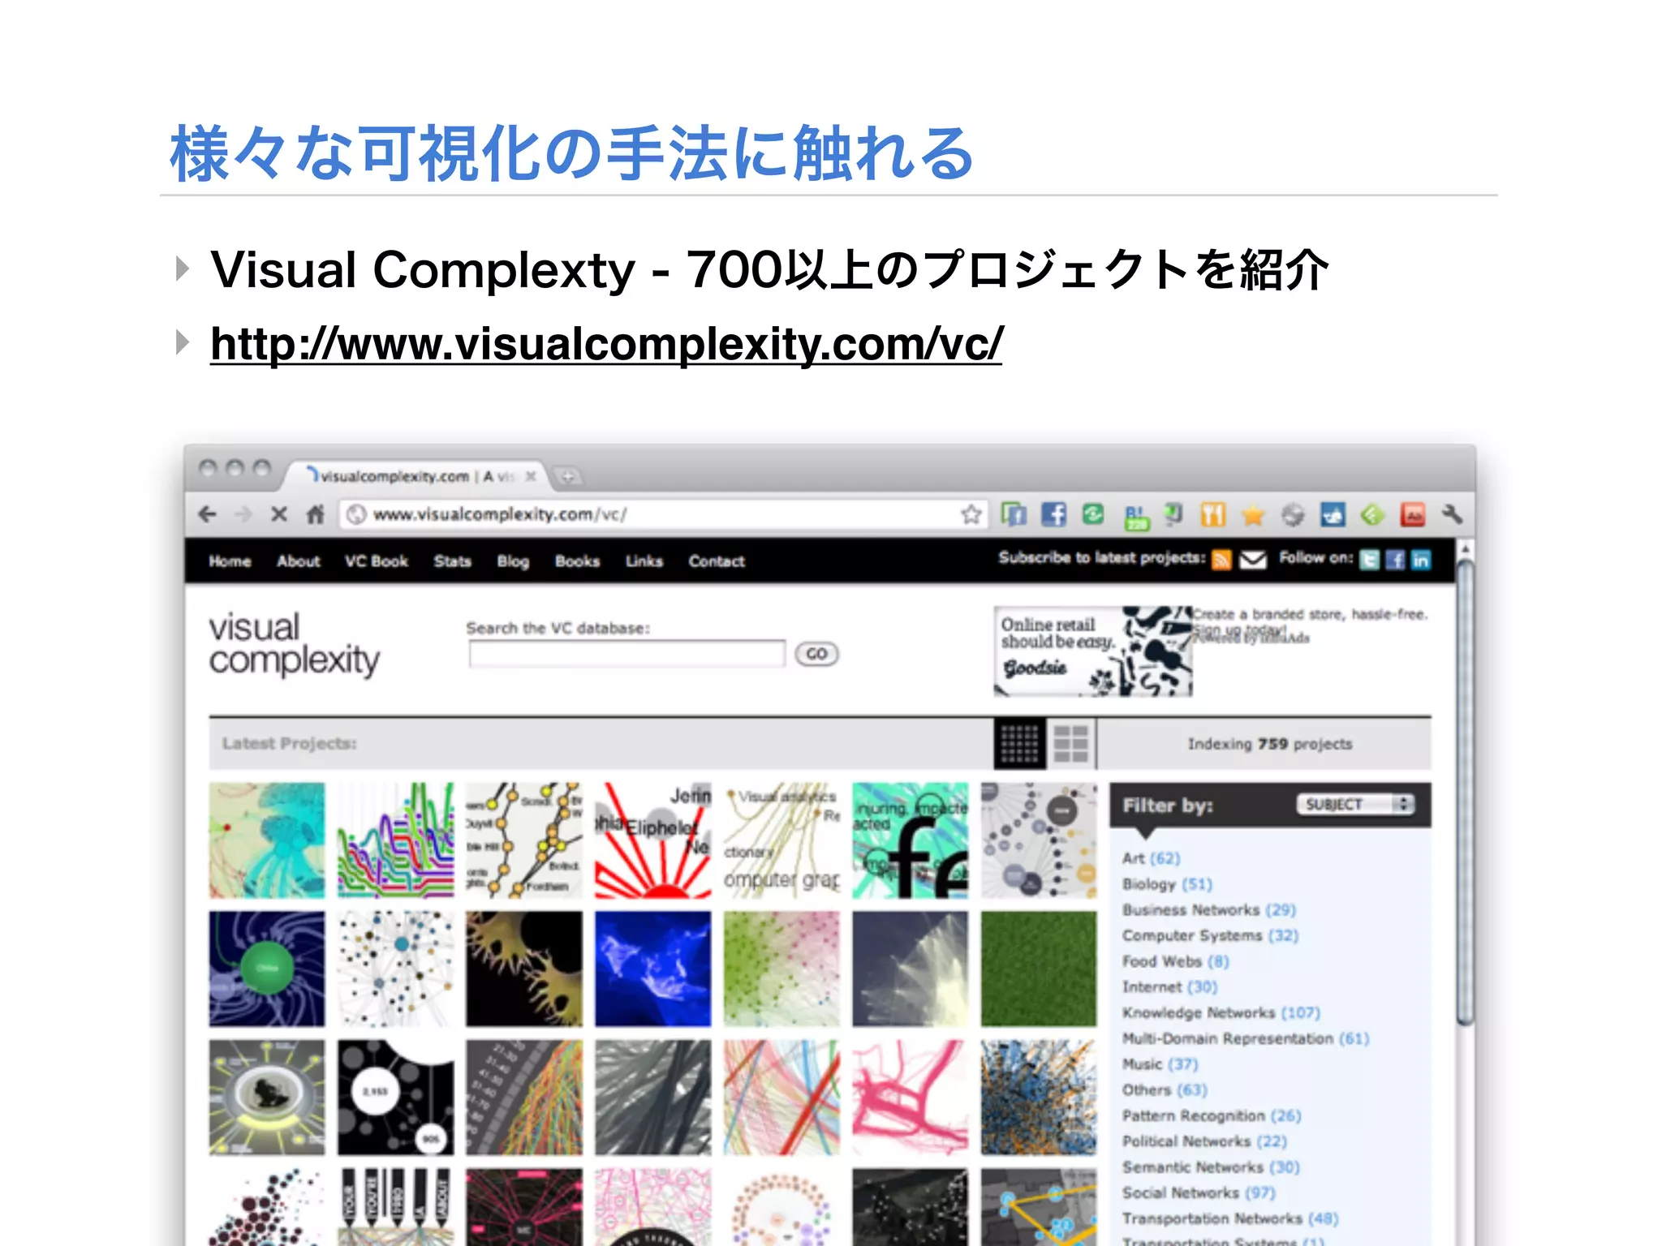Image resolution: width=1662 pixels, height=1246 pixels.
Task: Filter by Biology (51)
Action: 1167,884
